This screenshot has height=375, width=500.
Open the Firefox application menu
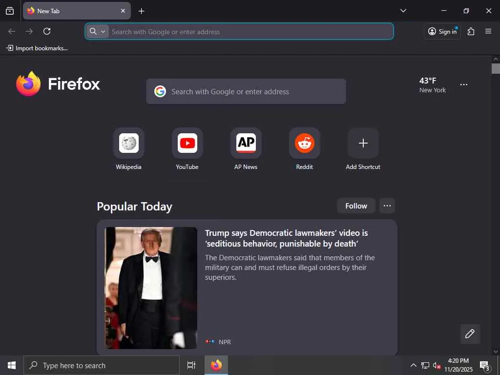[x=488, y=31]
